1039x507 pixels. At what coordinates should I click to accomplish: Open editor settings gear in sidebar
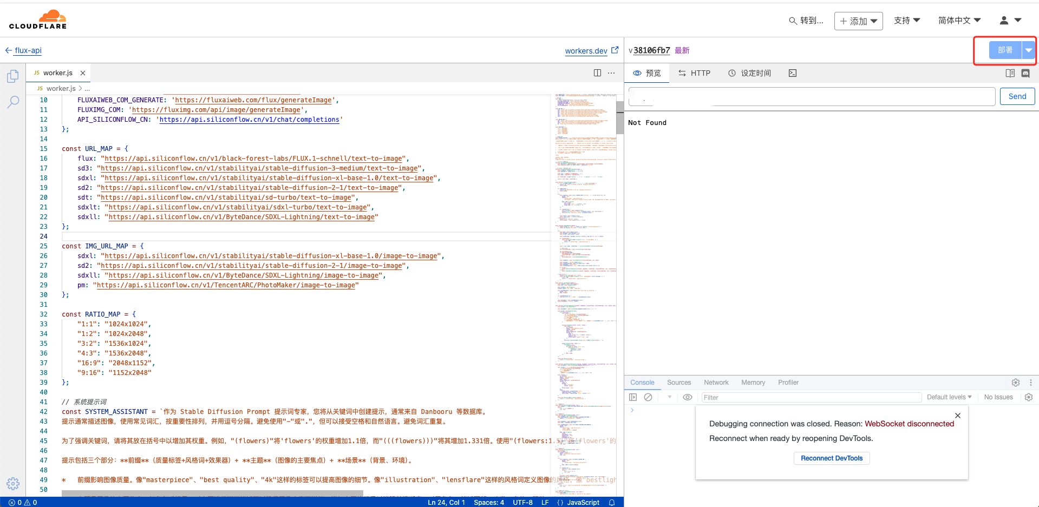pos(13,483)
